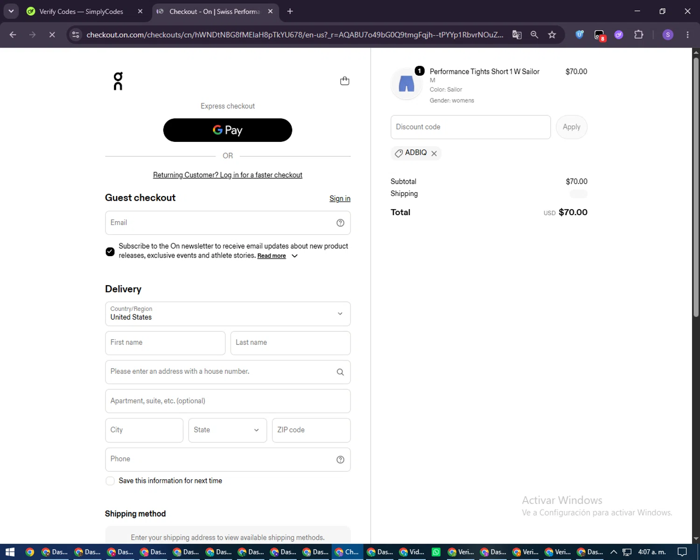Open the Country/Region dropdown
The width and height of the screenshot is (700, 560).
228,314
